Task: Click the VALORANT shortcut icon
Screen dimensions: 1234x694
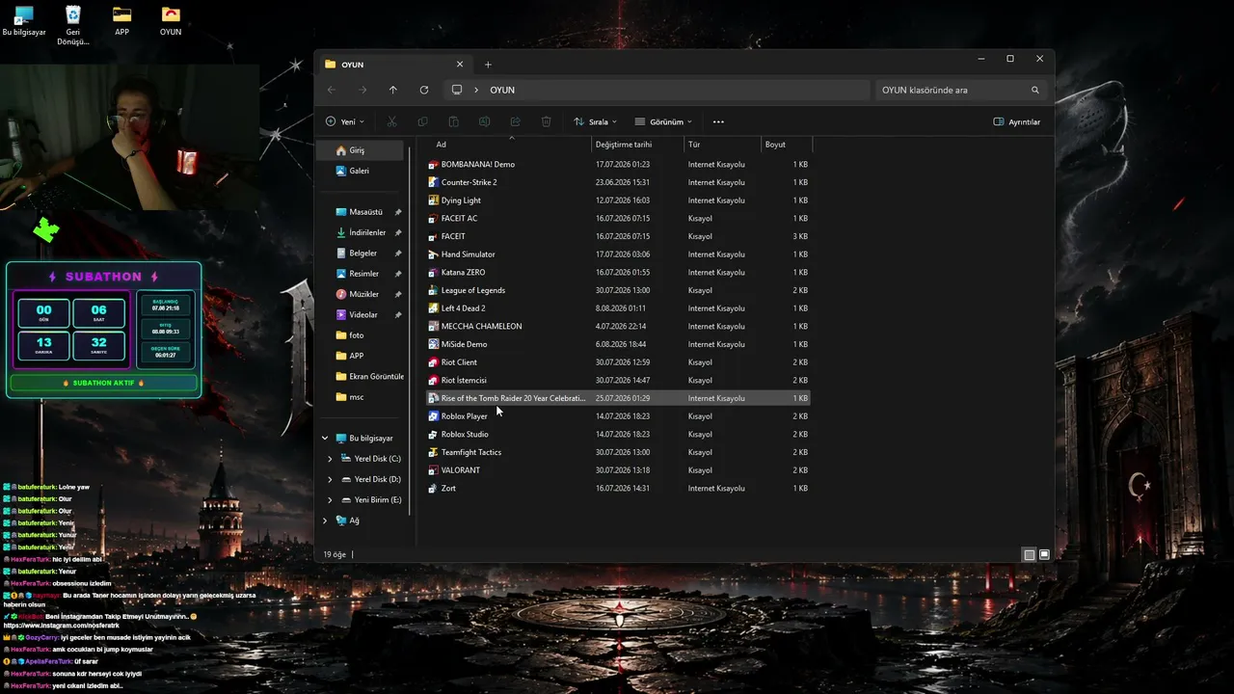Action: [434, 470]
